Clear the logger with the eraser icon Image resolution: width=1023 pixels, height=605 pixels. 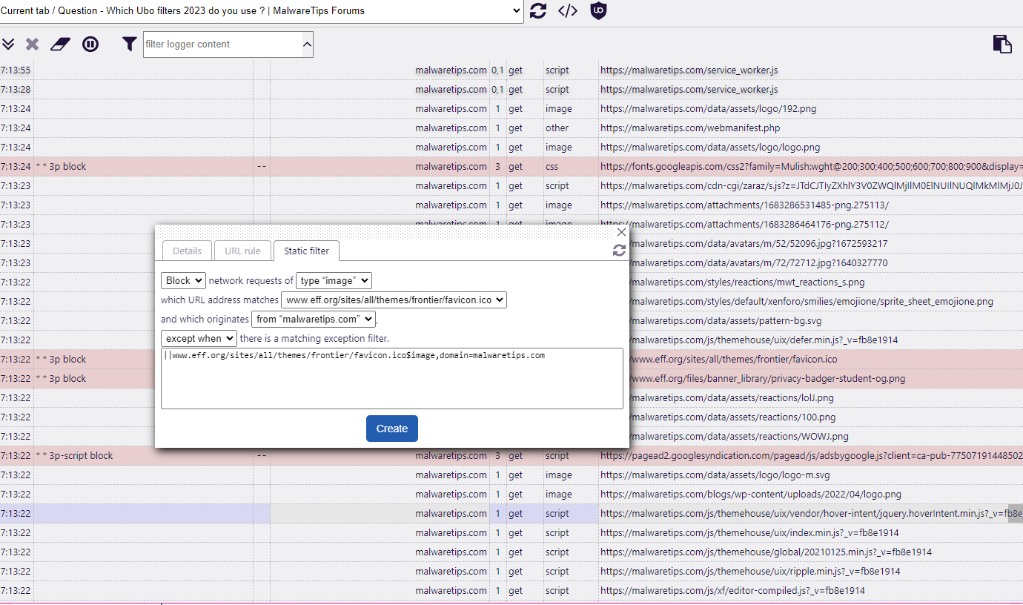(x=60, y=44)
